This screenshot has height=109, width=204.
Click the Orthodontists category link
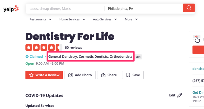(x=121, y=56)
